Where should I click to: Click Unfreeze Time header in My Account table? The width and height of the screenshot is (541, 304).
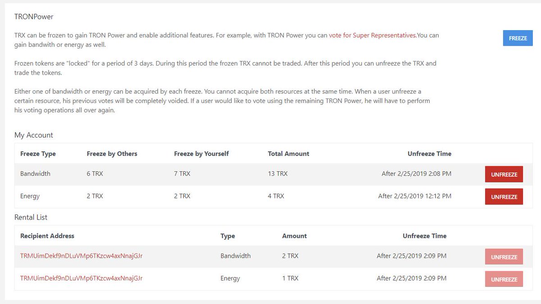click(429, 154)
